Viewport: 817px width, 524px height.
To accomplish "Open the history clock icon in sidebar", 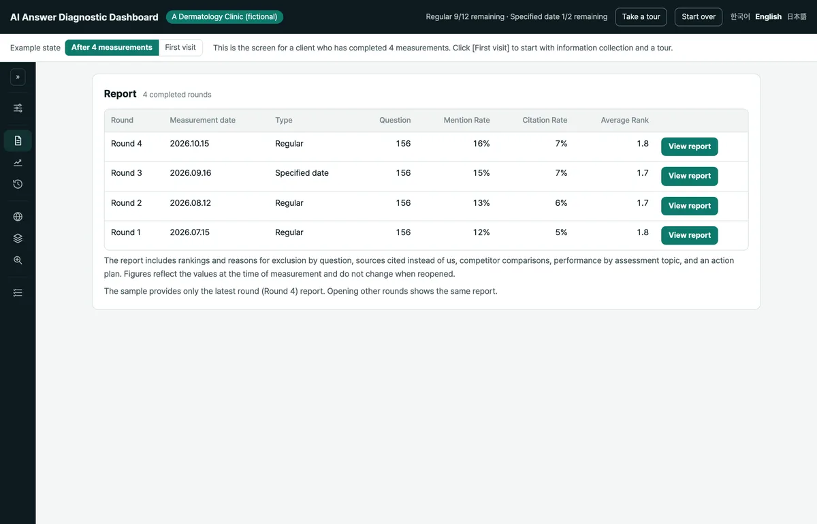I will 18,184.
